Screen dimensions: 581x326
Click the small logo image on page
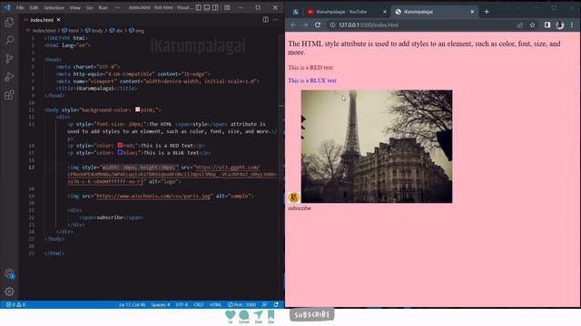[293, 197]
